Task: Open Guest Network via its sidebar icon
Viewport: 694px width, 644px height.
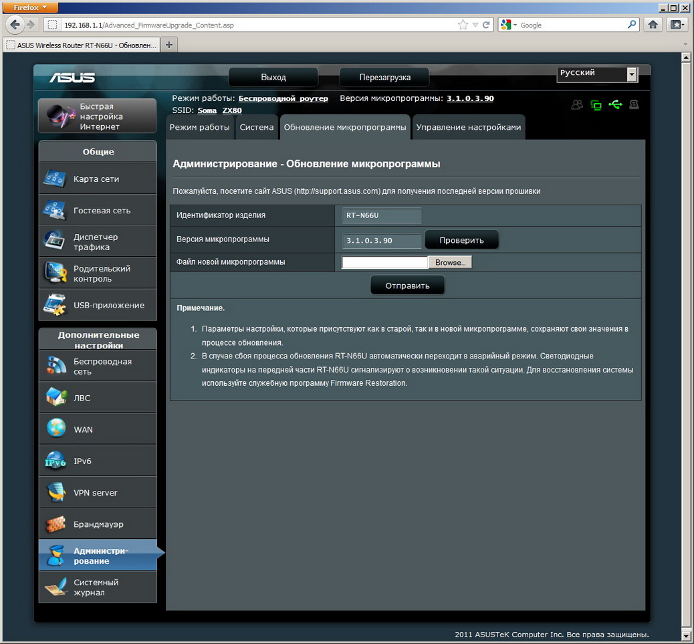Action: coord(55,210)
